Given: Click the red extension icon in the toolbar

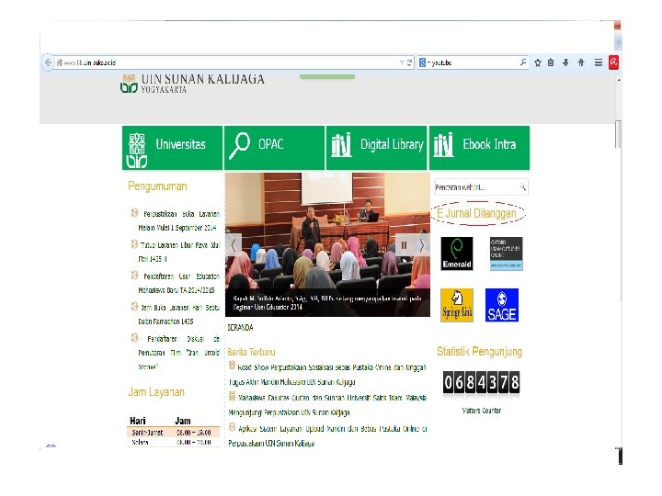Looking at the screenshot, I should pos(613,62).
